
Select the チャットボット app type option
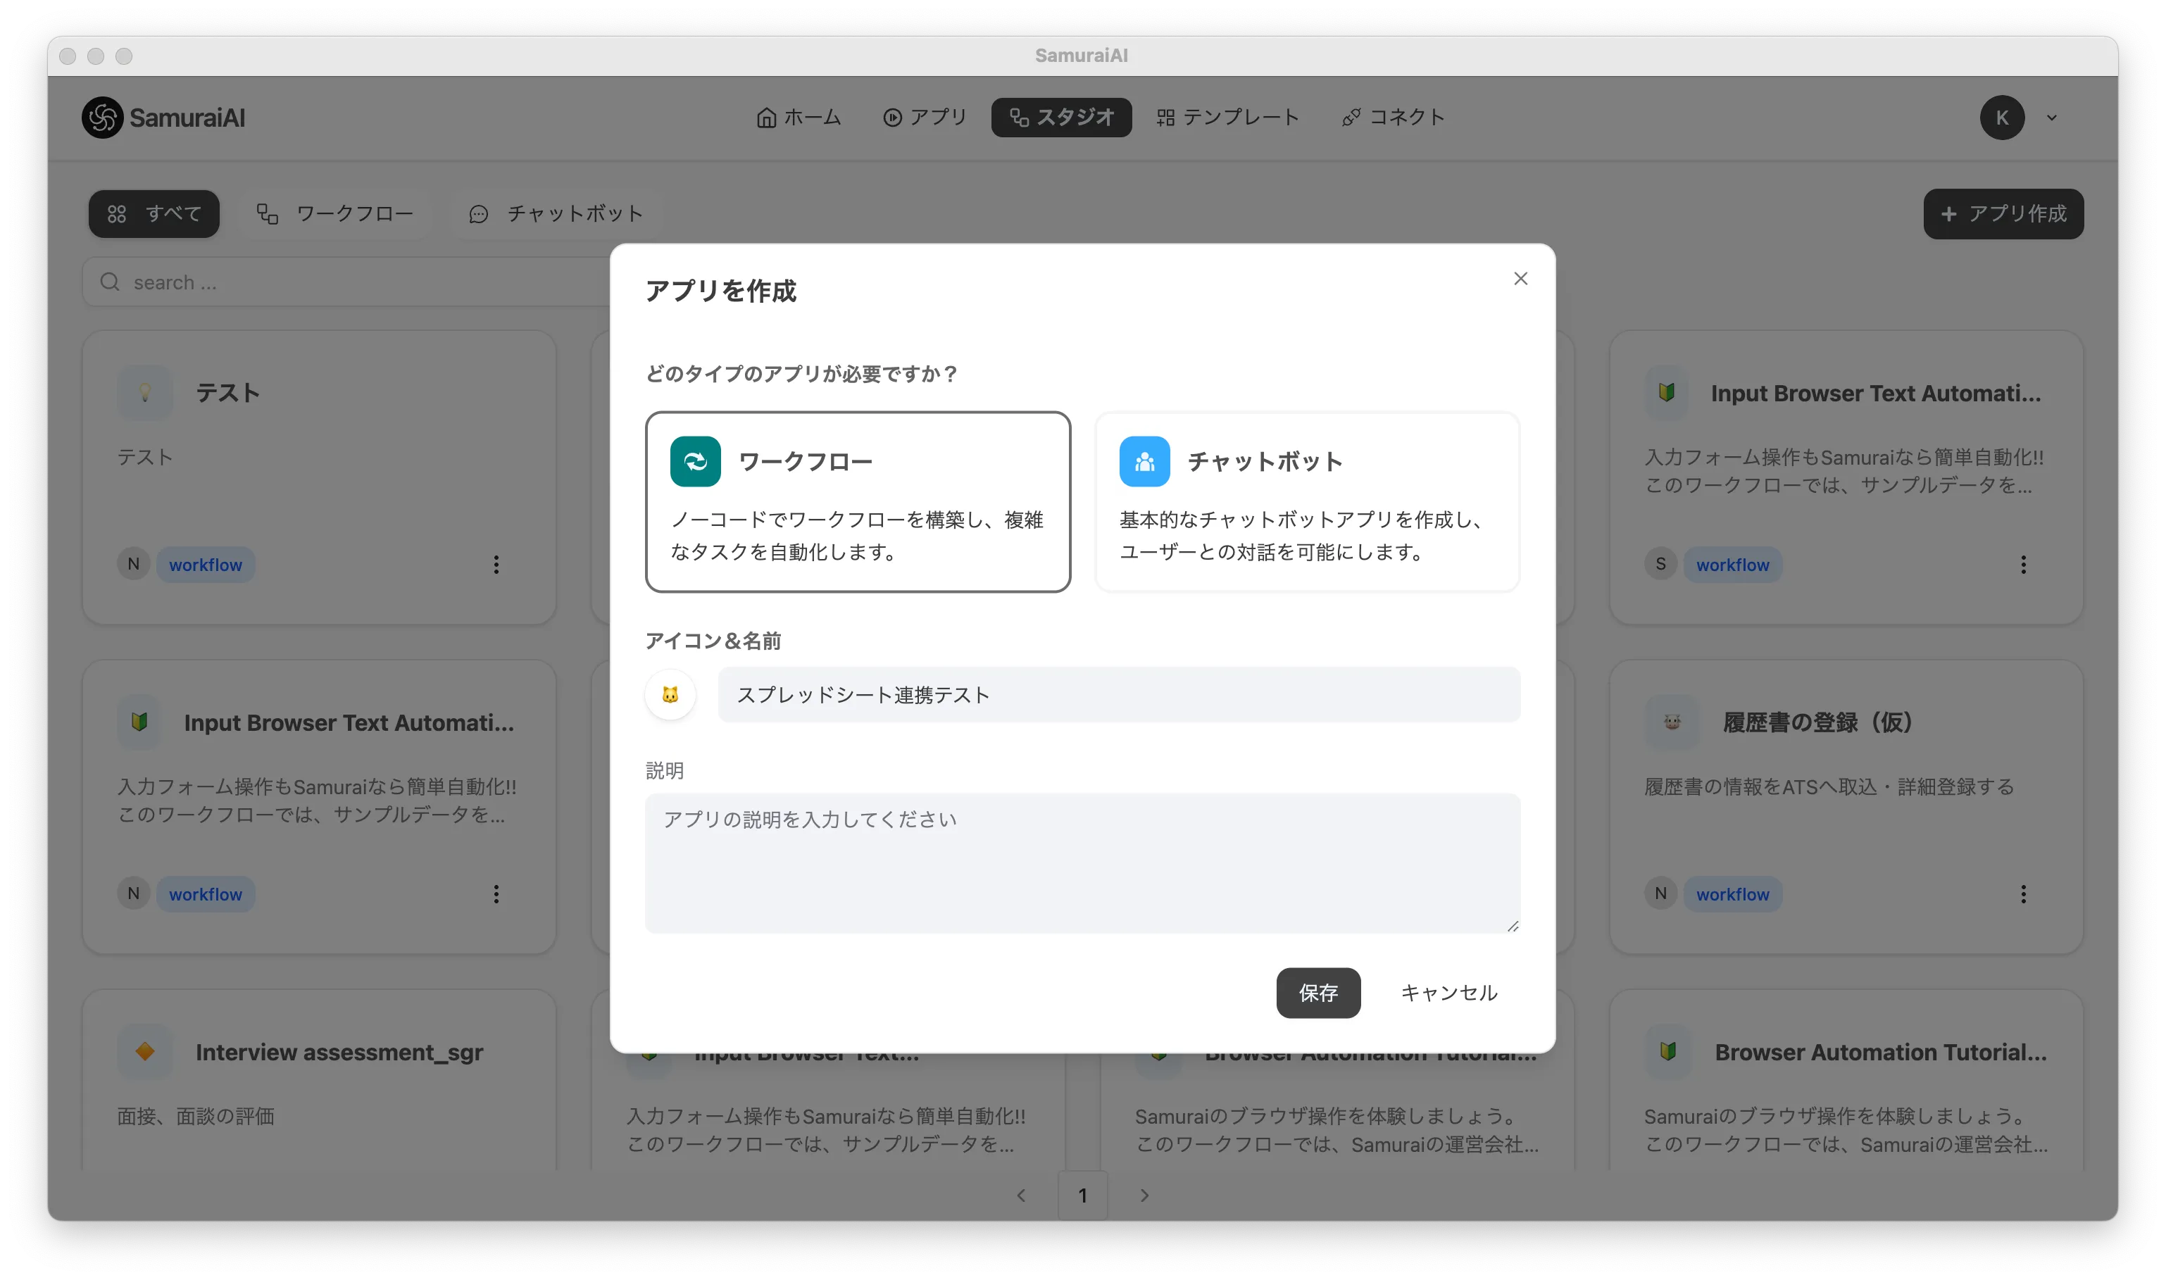point(1306,501)
